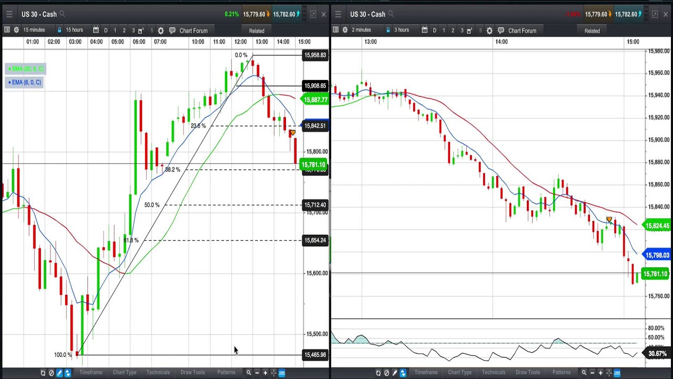Zoom in the left chart
Image resolution: width=673 pixels, height=379 pixels.
click(265, 373)
